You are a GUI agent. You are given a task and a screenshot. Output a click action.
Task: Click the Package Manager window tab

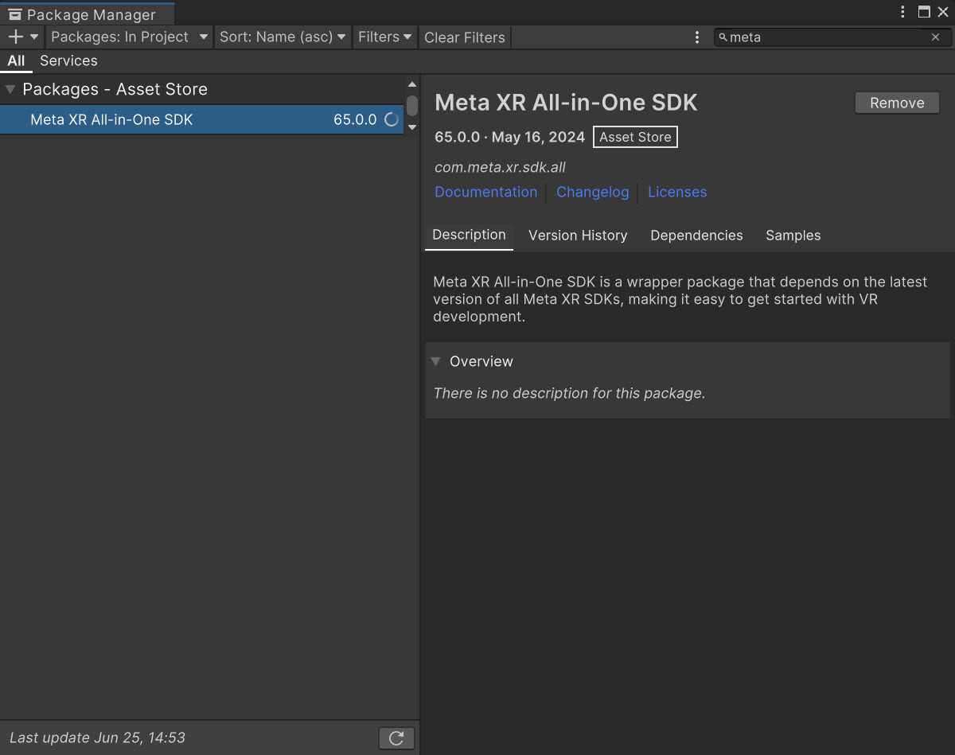point(86,14)
